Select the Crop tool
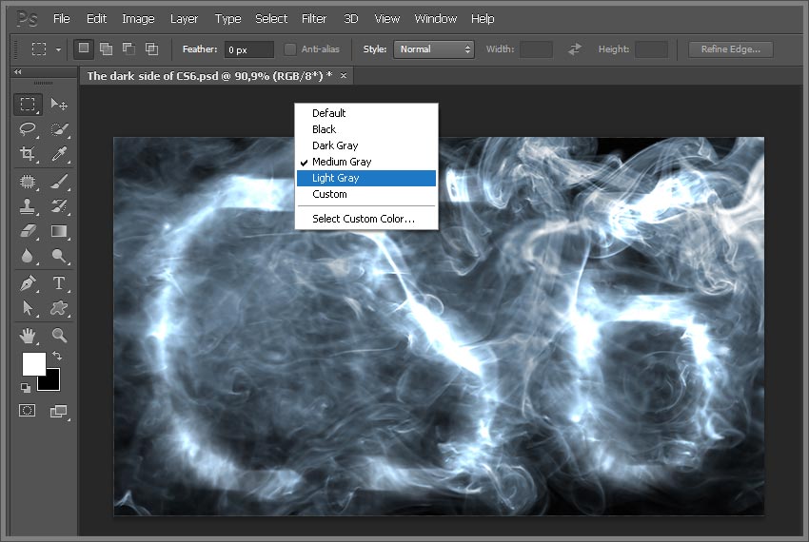Viewport: 809px width, 542px height. [x=28, y=154]
